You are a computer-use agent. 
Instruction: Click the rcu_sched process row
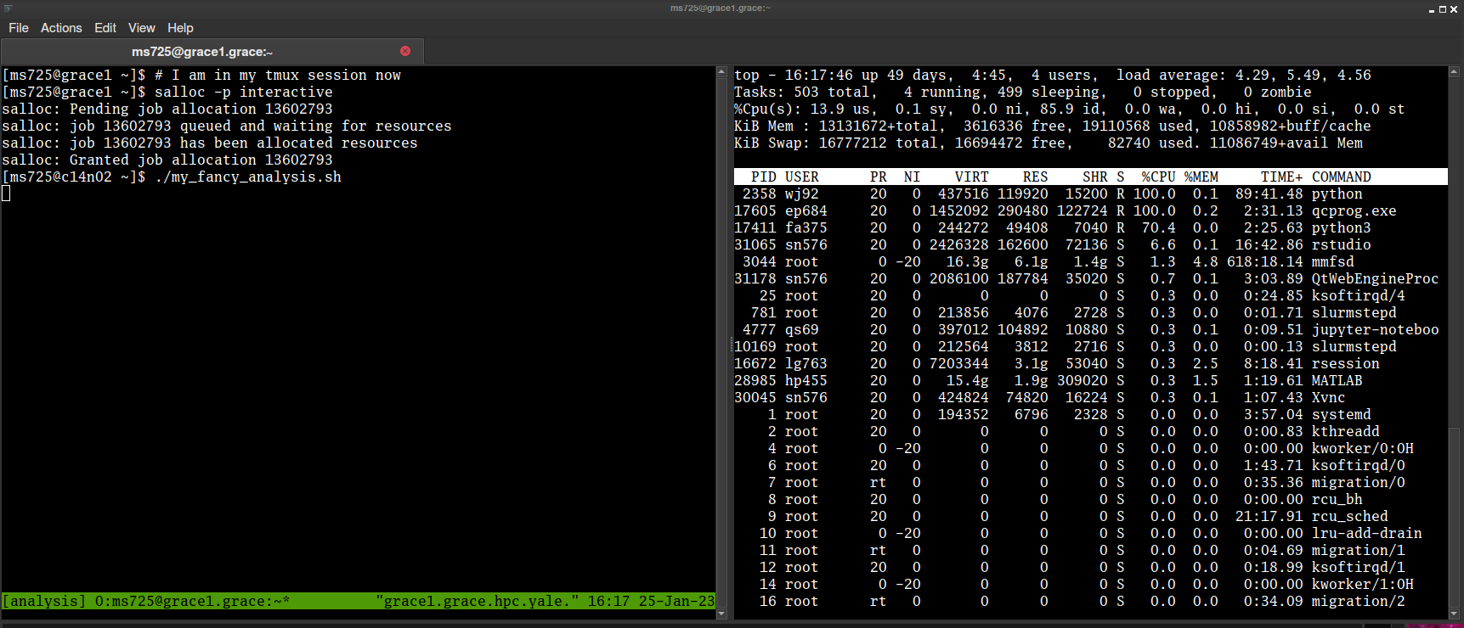1091,516
